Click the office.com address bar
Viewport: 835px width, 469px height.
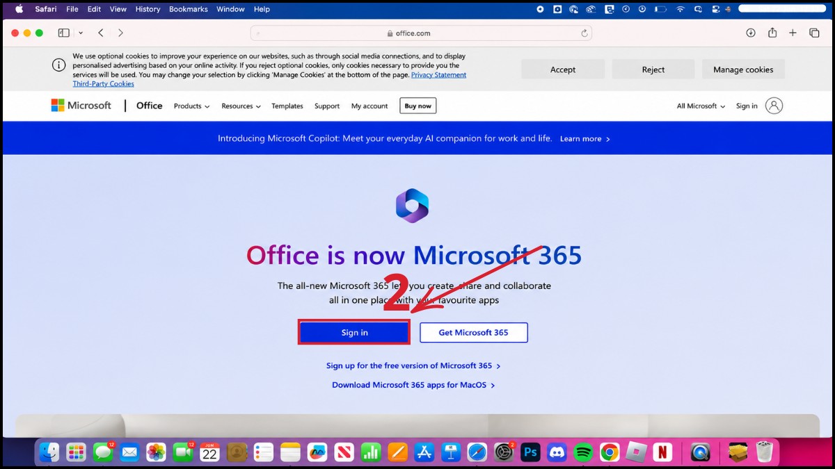click(421, 33)
